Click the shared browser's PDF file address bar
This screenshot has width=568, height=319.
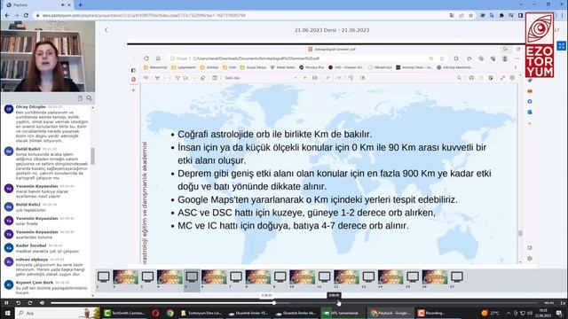256,58
